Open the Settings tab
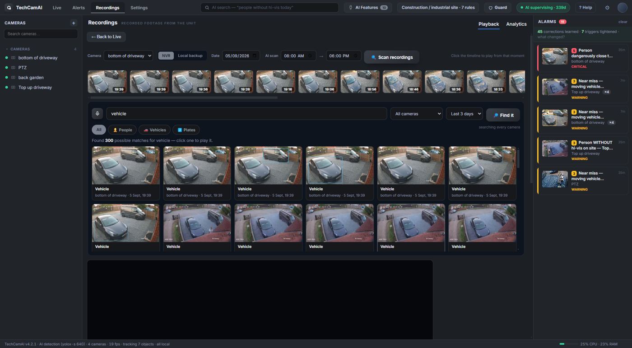 pyautogui.click(x=139, y=8)
